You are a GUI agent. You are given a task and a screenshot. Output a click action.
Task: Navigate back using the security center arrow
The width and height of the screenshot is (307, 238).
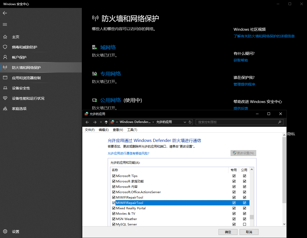pyautogui.click(x=5, y=13)
